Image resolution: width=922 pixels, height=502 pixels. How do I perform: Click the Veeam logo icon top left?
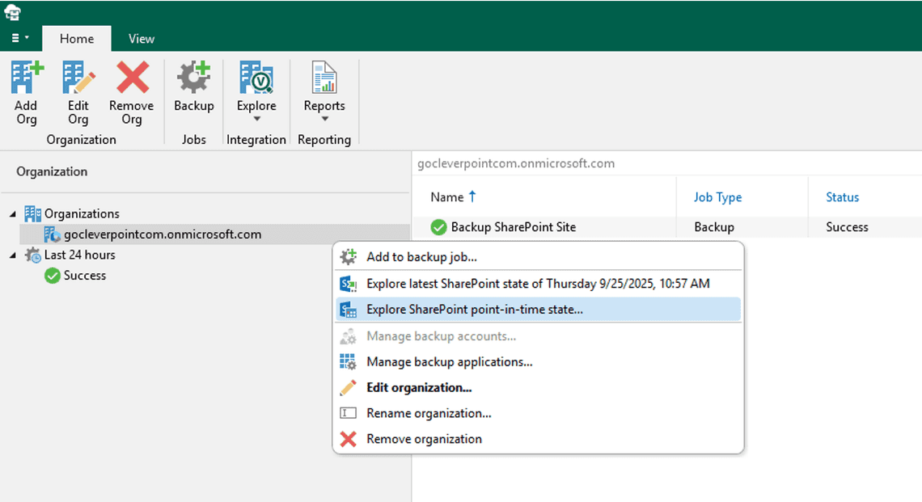click(11, 11)
